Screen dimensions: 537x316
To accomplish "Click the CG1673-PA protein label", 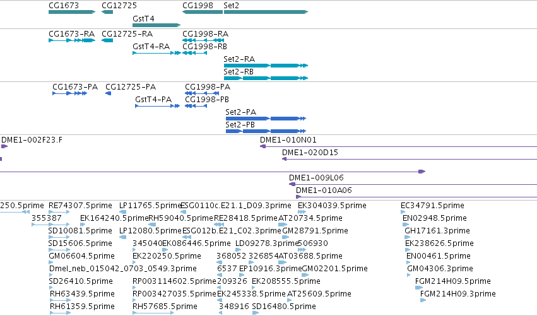I will 75,87.
